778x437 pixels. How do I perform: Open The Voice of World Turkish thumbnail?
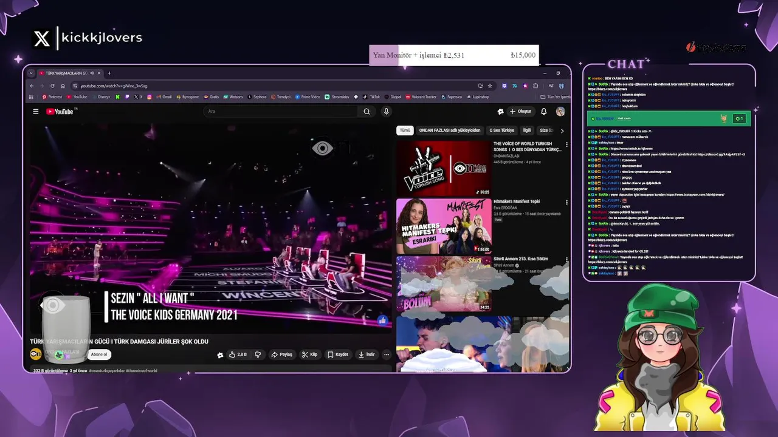(x=444, y=168)
